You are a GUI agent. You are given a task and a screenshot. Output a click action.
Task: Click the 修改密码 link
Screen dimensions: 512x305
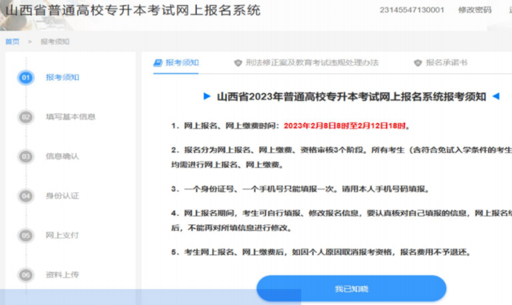[x=474, y=10]
